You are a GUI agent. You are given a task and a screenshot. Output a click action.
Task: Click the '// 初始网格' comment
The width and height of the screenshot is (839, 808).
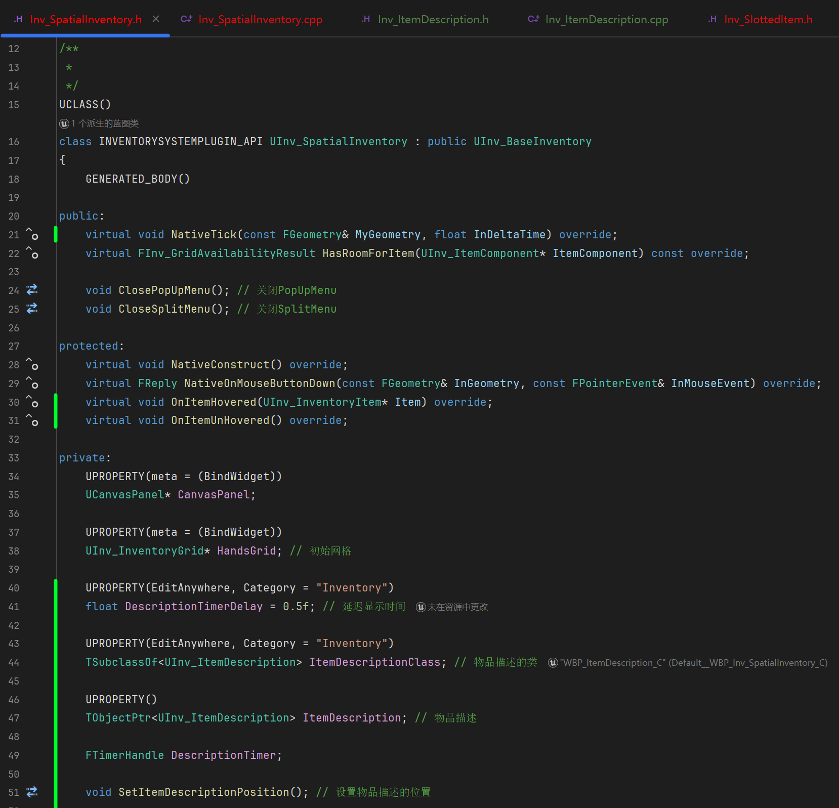[321, 550]
